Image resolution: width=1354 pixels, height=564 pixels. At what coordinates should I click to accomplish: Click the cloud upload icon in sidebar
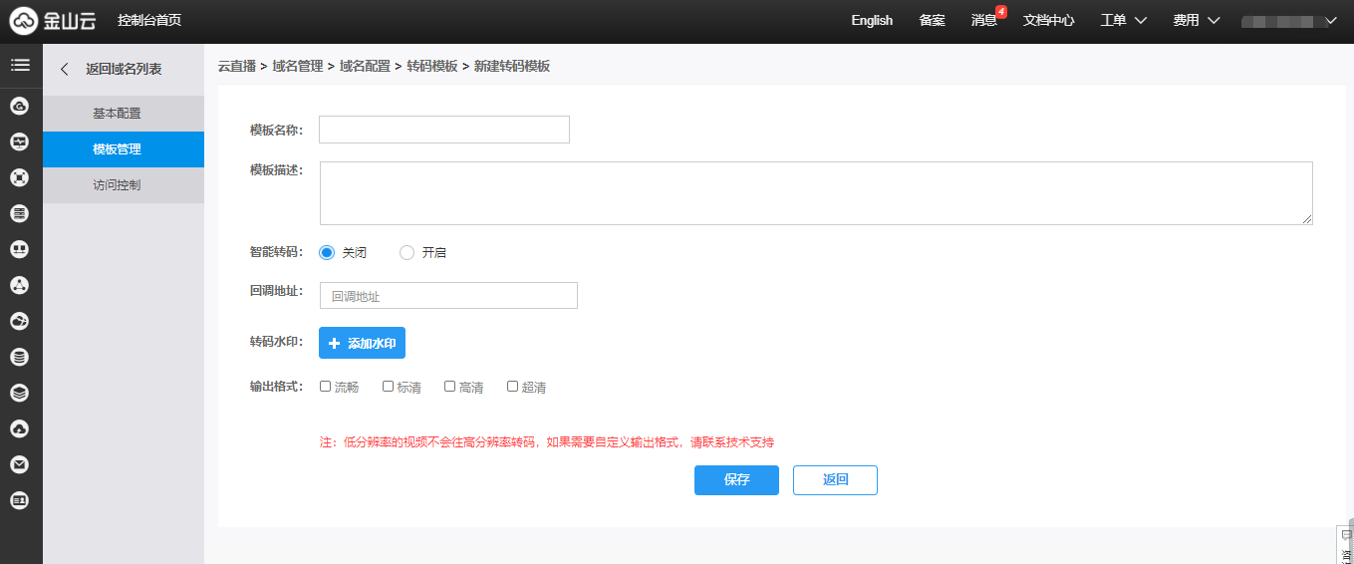19,428
